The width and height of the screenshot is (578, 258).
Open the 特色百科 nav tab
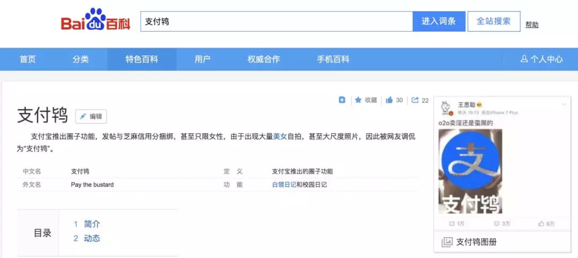pyautogui.click(x=142, y=59)
